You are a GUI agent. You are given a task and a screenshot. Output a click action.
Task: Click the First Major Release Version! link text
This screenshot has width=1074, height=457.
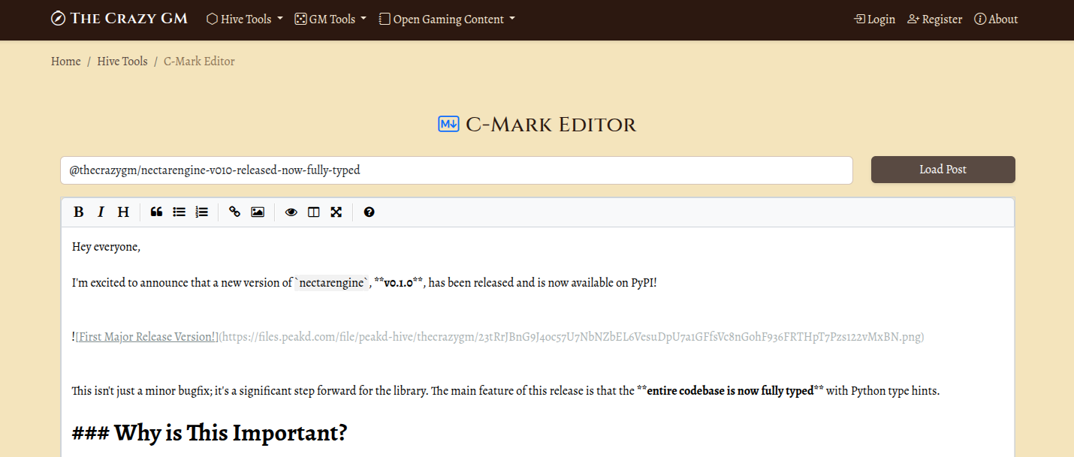[x=146, y=337]
